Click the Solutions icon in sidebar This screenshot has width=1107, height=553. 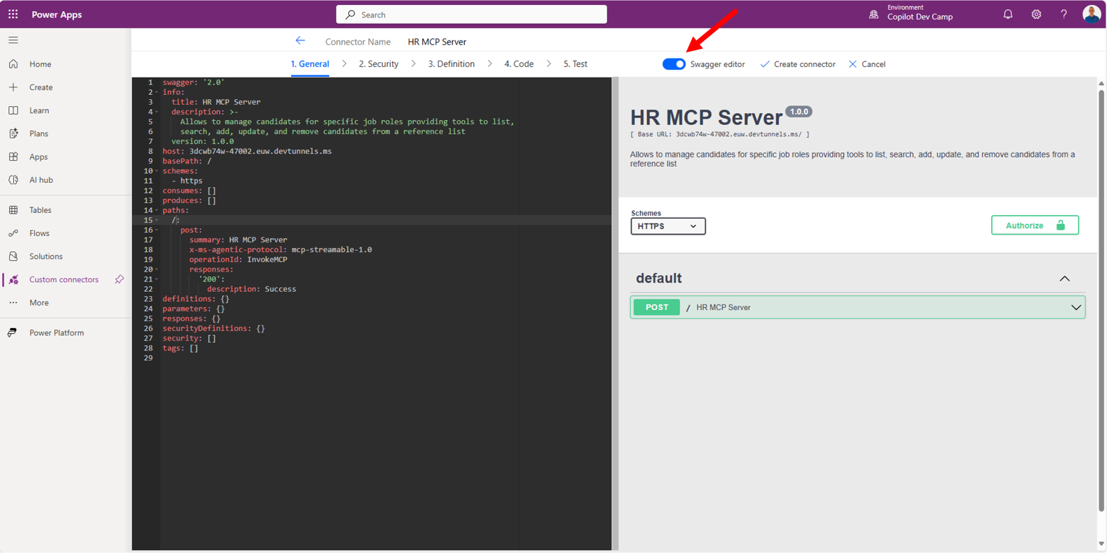pos(13,256)
